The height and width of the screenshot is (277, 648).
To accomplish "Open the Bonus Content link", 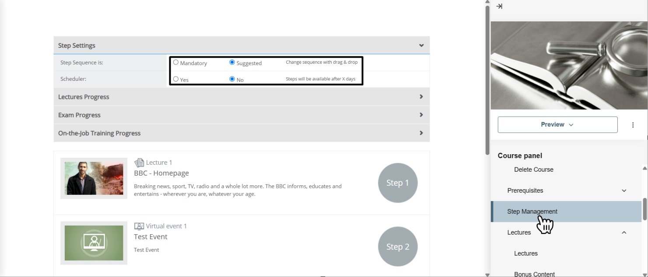I will [x=534, y=274].
